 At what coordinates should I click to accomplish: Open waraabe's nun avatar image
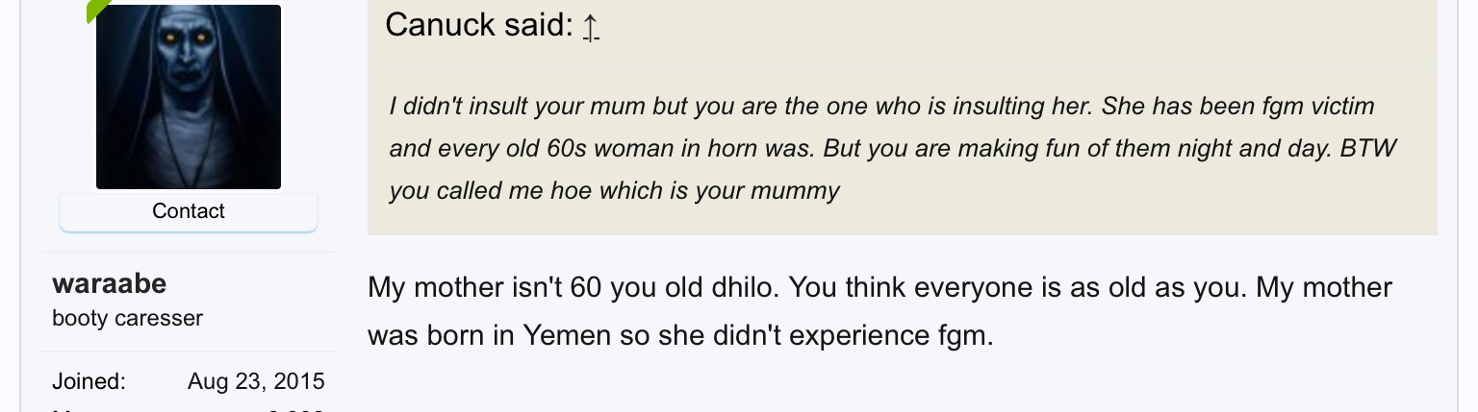click(x=189, y=97)
